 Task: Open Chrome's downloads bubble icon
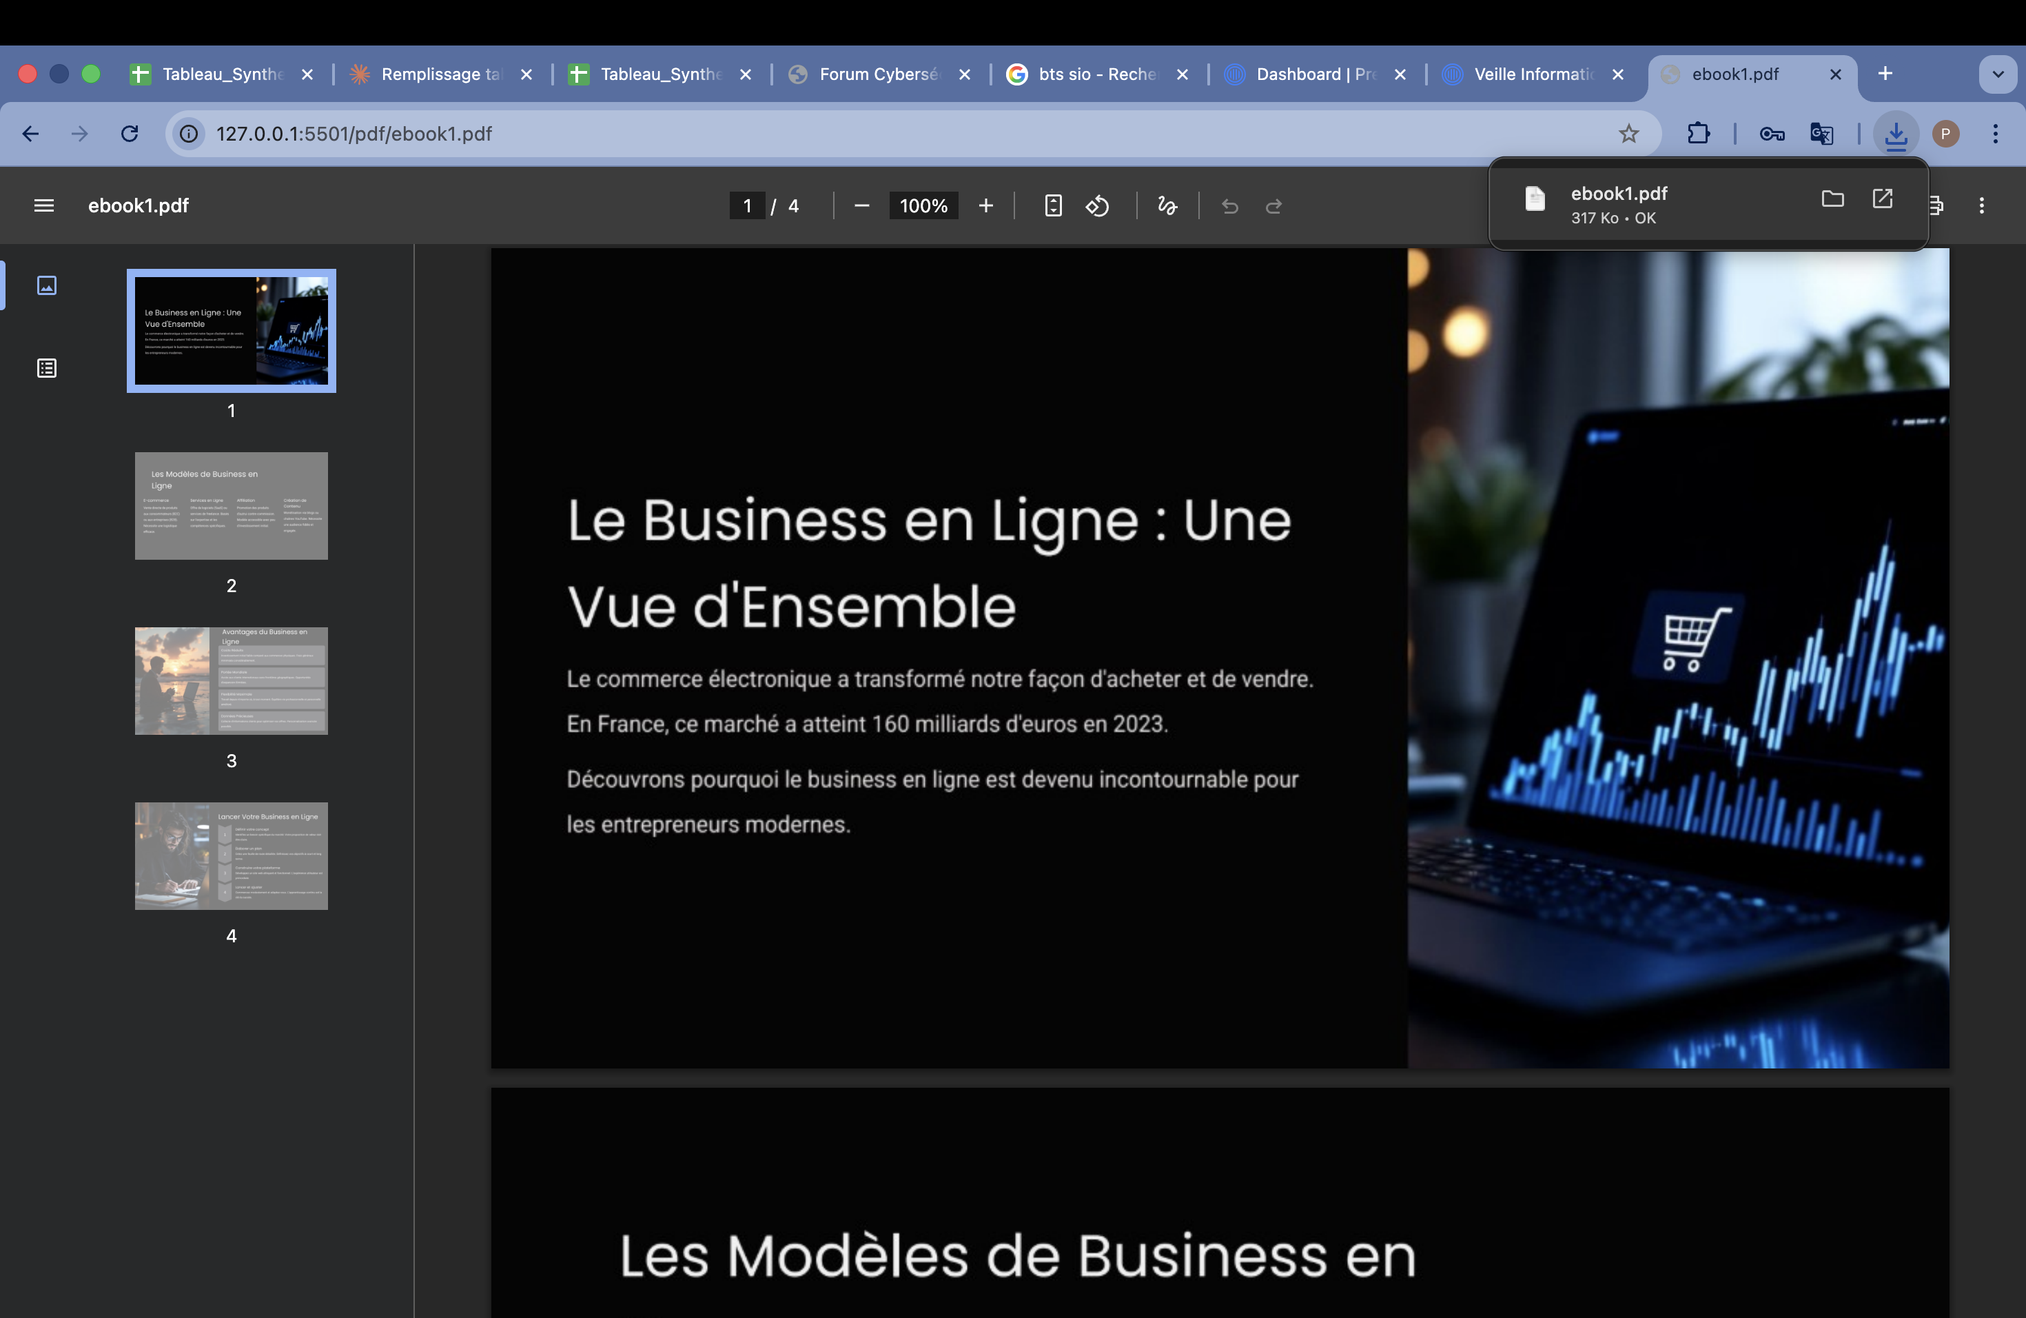(1896, 134)
